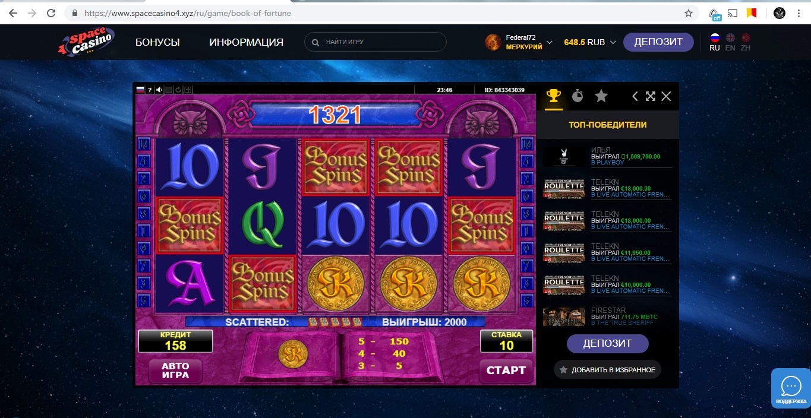Switch site language to ZH
This screenshot has height=418, width=811.
(746, 42)
